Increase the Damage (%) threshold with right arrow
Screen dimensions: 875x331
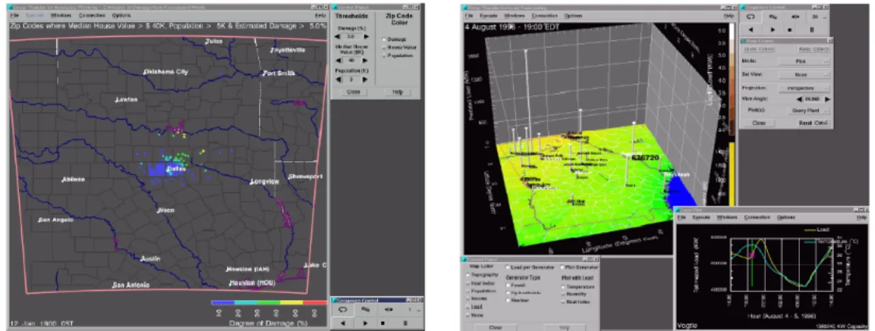[x=366, y=36]
